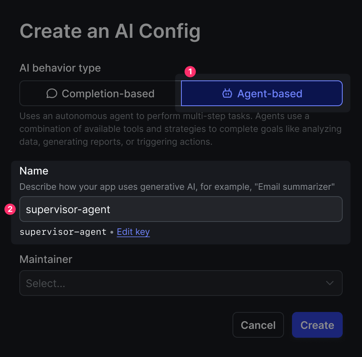Click the "Email summarizer" helper text
This screenshot has width=362, height=357.
click(x=177, y=187)
